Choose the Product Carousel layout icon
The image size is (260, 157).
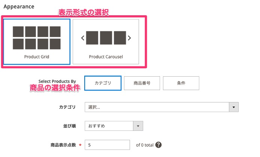coord(106,38)
